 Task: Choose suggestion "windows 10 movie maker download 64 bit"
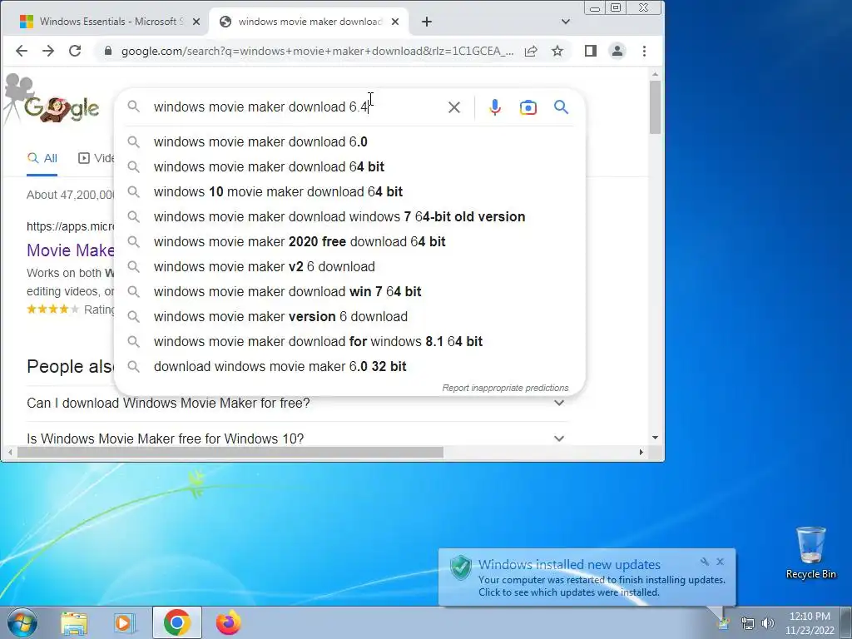pos(350,192)
